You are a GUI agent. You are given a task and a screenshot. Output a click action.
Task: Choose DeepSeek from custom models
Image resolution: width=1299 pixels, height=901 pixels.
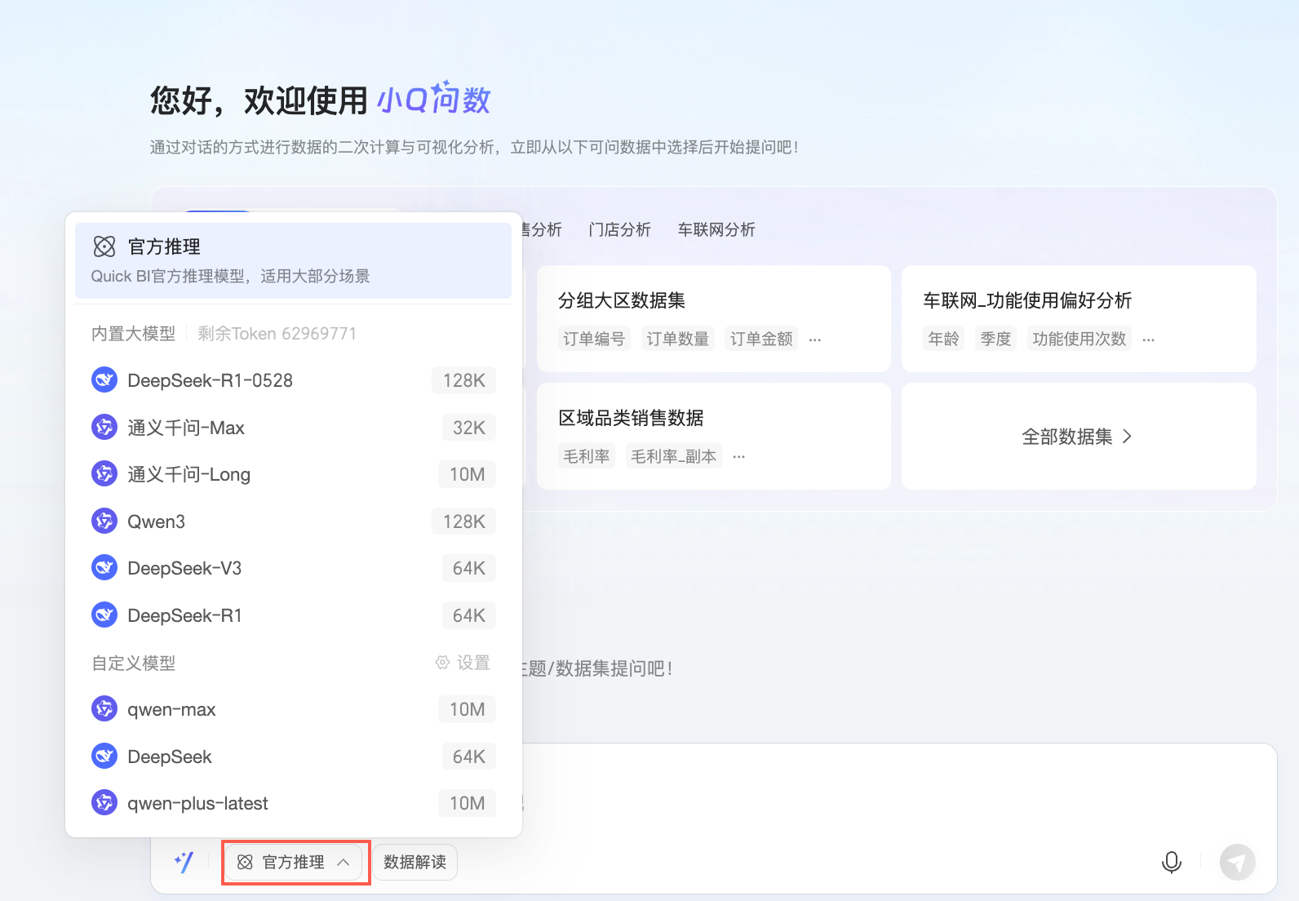point(293,757)
